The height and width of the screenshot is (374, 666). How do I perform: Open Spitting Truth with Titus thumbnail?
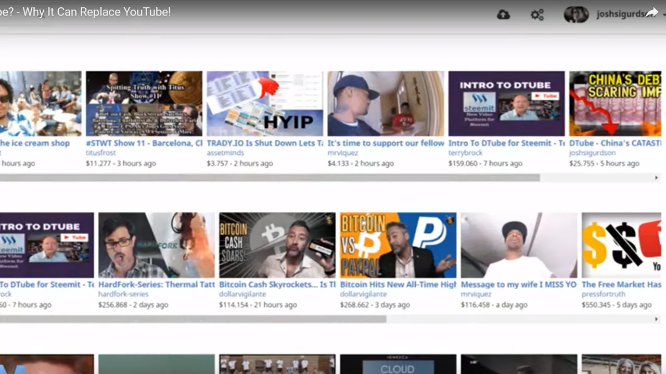(x=144, y=103)
